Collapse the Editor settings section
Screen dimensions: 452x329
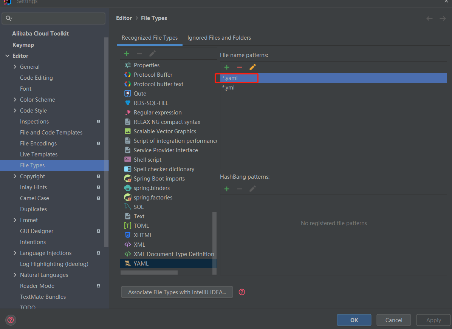pos(8,56)
